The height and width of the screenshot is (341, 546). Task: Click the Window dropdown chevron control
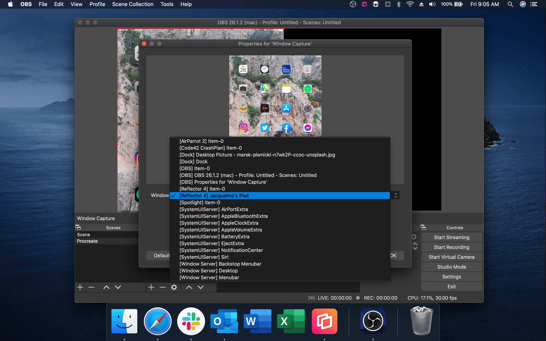tap(396, 195)
